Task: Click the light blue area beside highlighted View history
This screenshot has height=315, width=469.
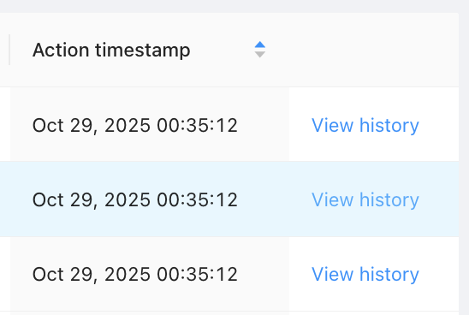Action: (439, 199)
